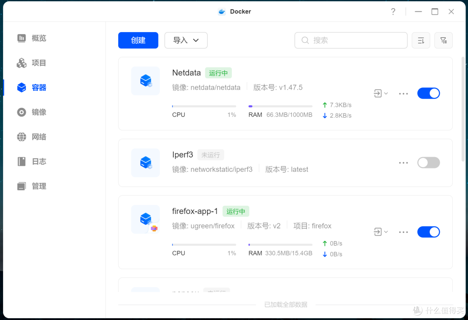Screen dimensions: 468x320
Task: Click the Iperf3 container name
Action: (x=182, y=155)
